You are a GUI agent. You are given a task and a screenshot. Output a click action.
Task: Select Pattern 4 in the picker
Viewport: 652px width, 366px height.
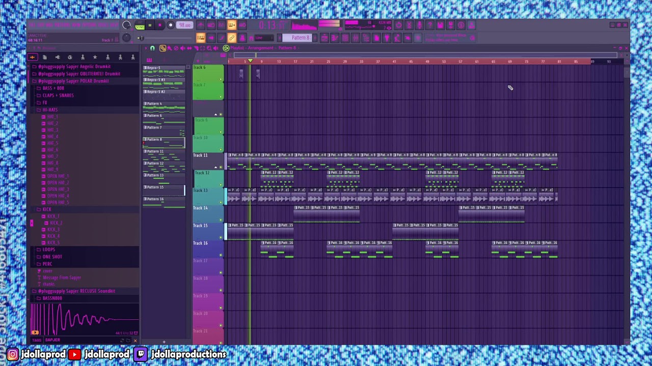[x=164, y=107]
